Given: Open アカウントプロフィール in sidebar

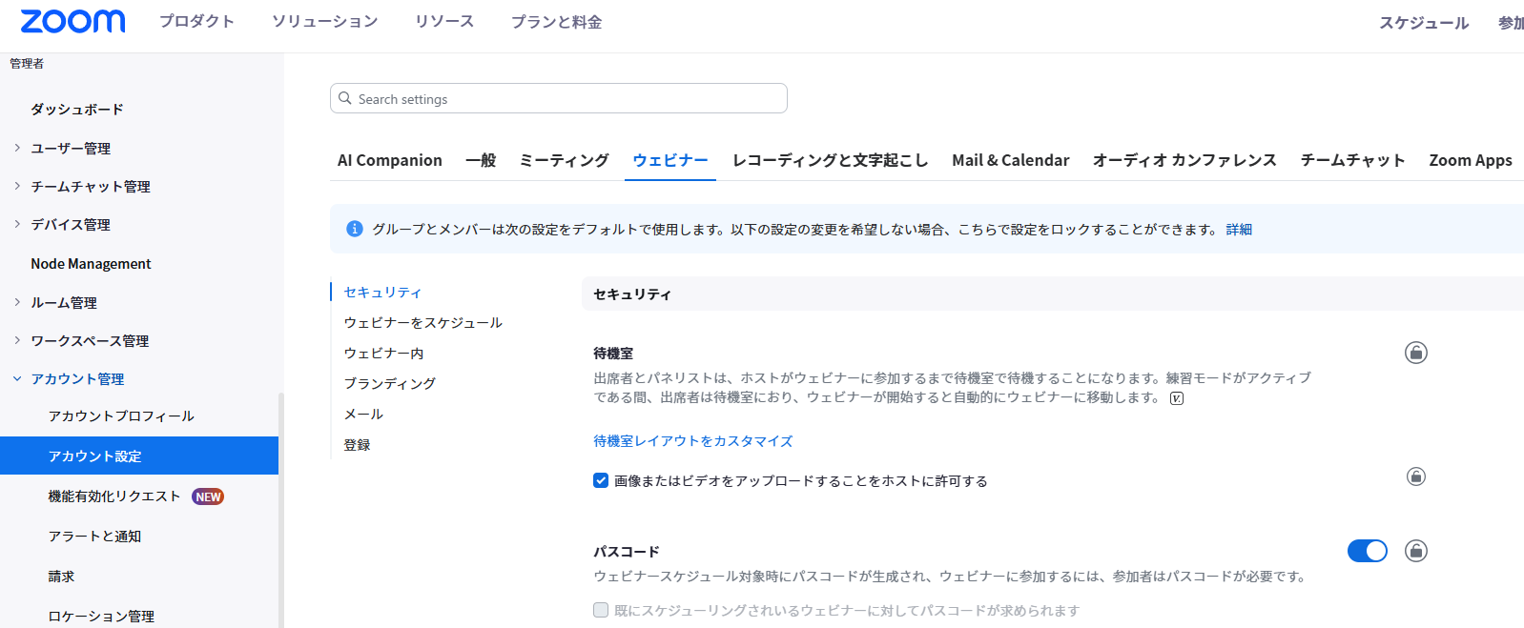Looking at the screenshot, I should [x=121, y=415].
